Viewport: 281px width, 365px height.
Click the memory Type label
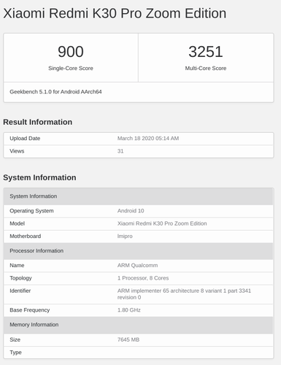pyautogui.click(x=15, y=353)
